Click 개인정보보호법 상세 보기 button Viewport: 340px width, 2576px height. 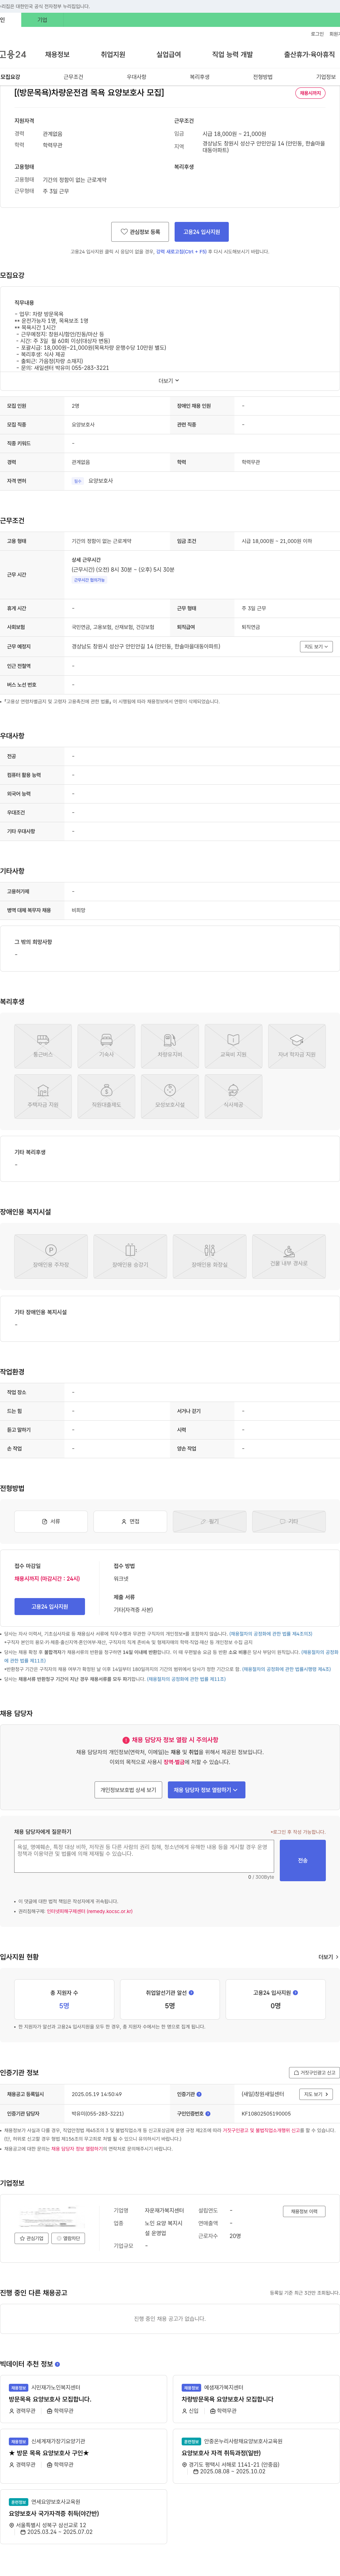point(128,1790)
